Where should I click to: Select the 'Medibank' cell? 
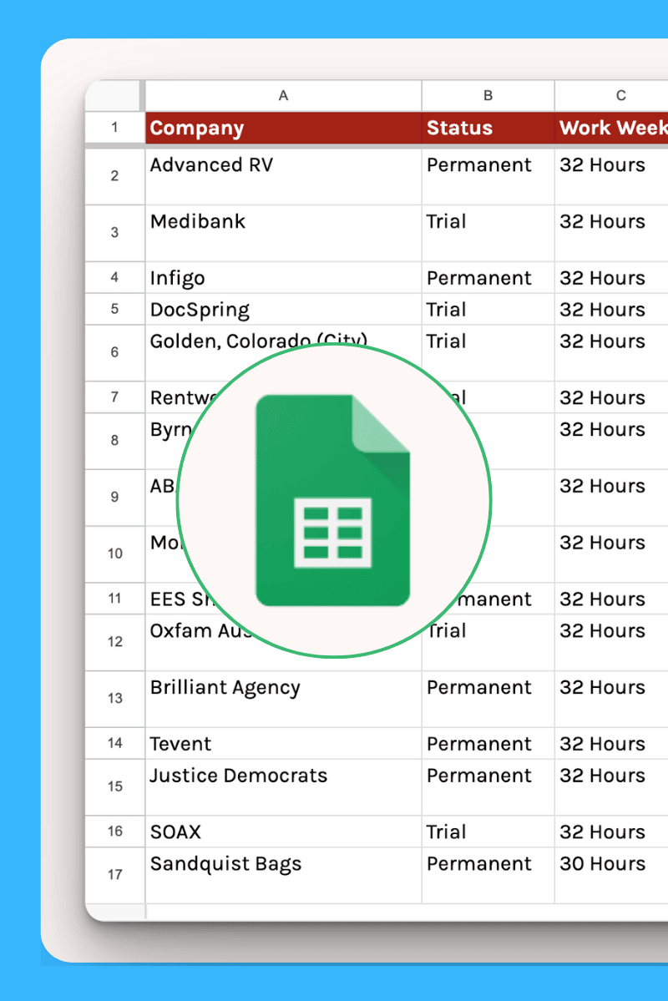point(284,232)
